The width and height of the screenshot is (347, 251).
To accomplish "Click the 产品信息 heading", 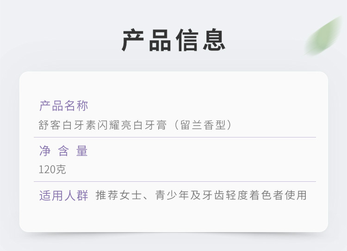I will point(173,40).
